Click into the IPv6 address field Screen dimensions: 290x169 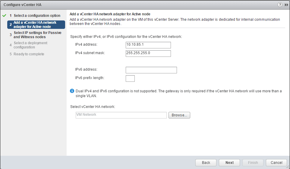pos(151,70)
